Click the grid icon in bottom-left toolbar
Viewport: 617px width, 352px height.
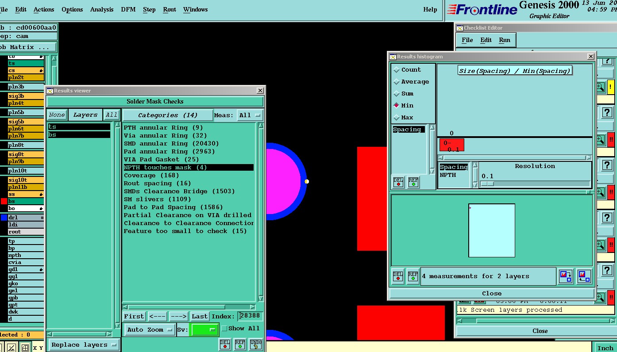[x=25, y=348]
